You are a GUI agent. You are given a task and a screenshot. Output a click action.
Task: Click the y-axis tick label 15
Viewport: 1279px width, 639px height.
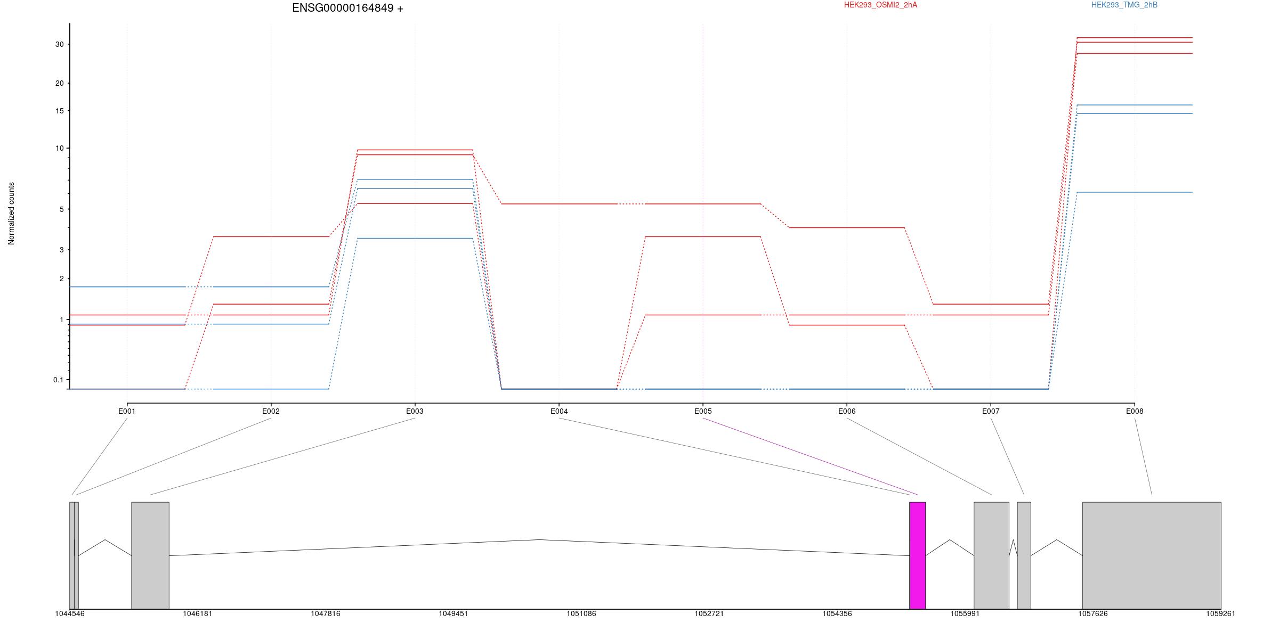coord(59,111)
